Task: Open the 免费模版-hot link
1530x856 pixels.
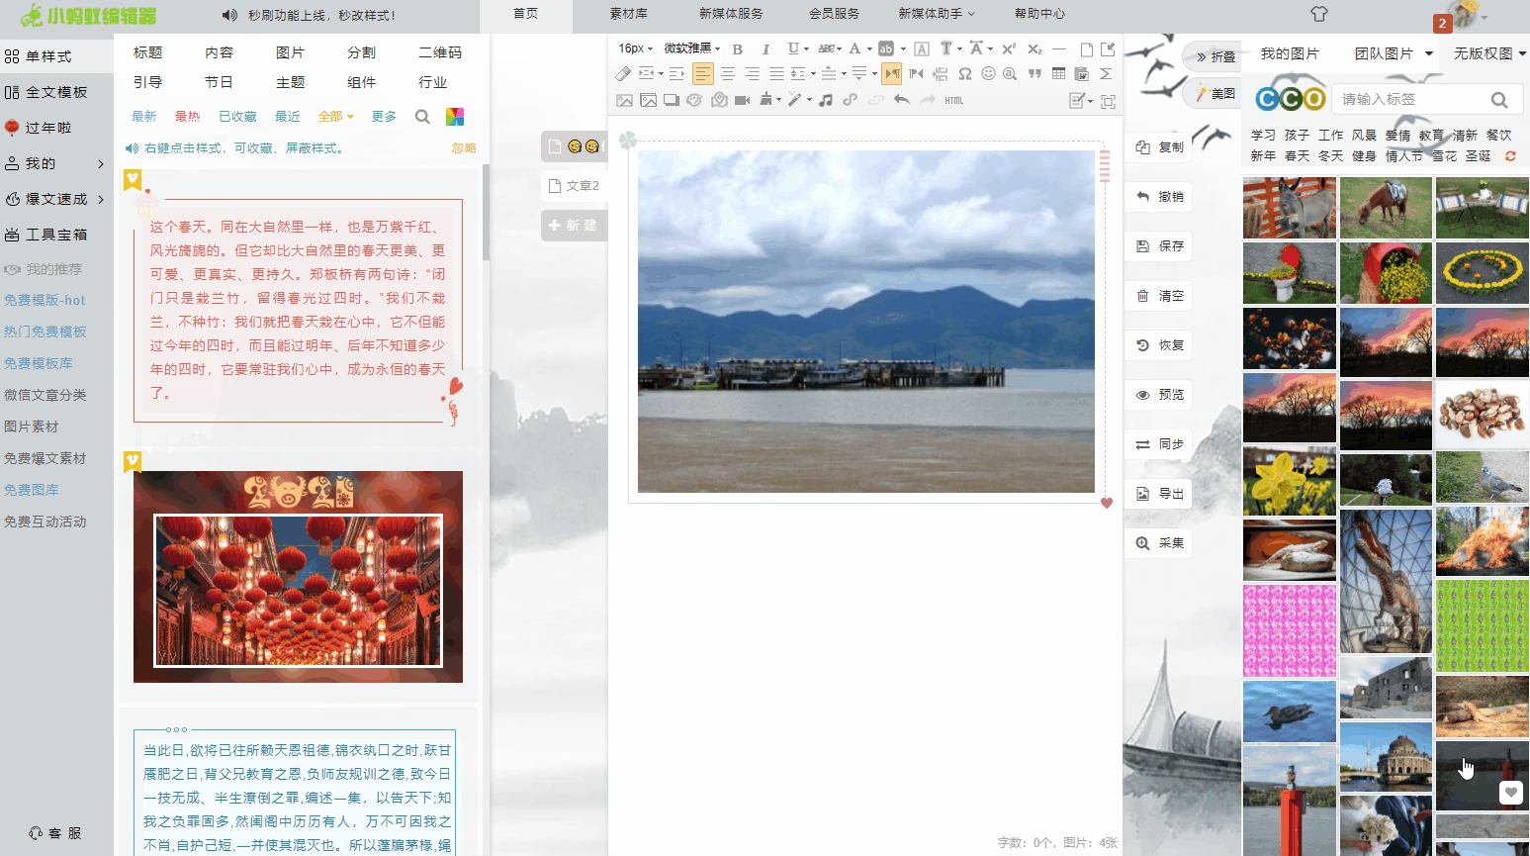Action: [45, 300]
